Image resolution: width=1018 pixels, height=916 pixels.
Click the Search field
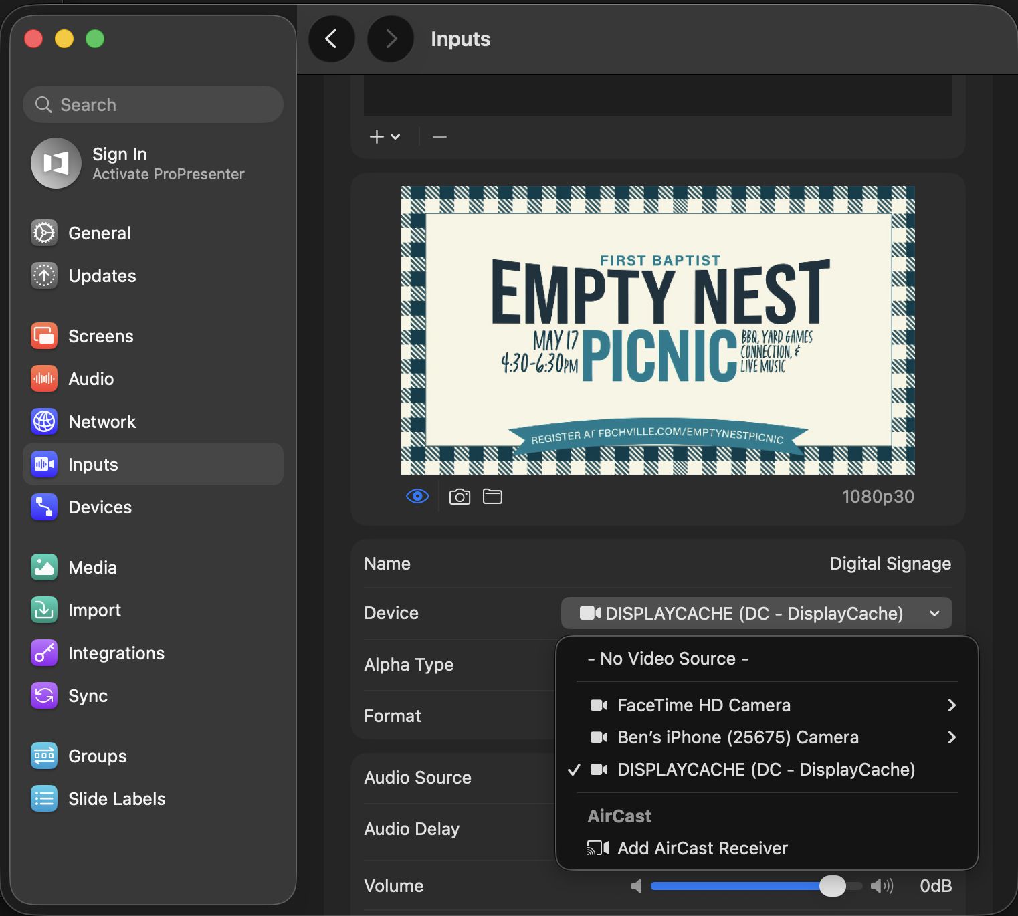[x=153, y=104]
